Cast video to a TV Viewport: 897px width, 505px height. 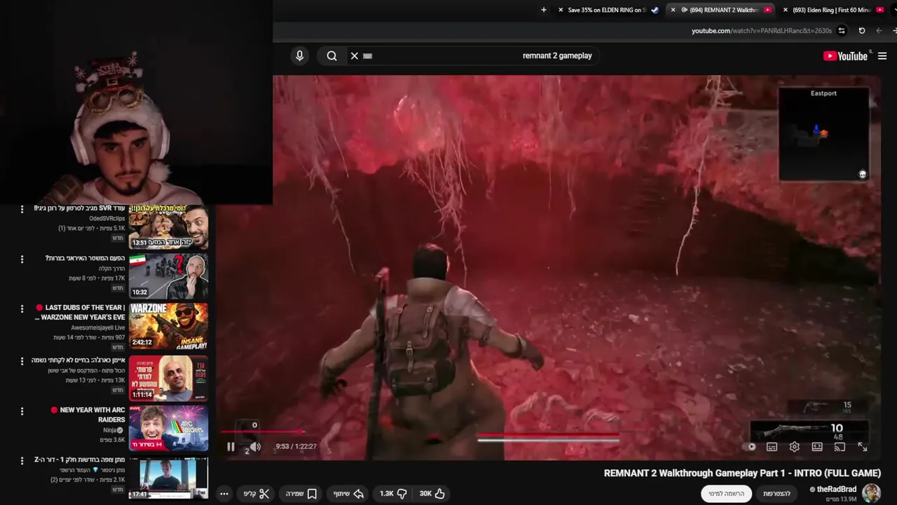coord(840,447)
